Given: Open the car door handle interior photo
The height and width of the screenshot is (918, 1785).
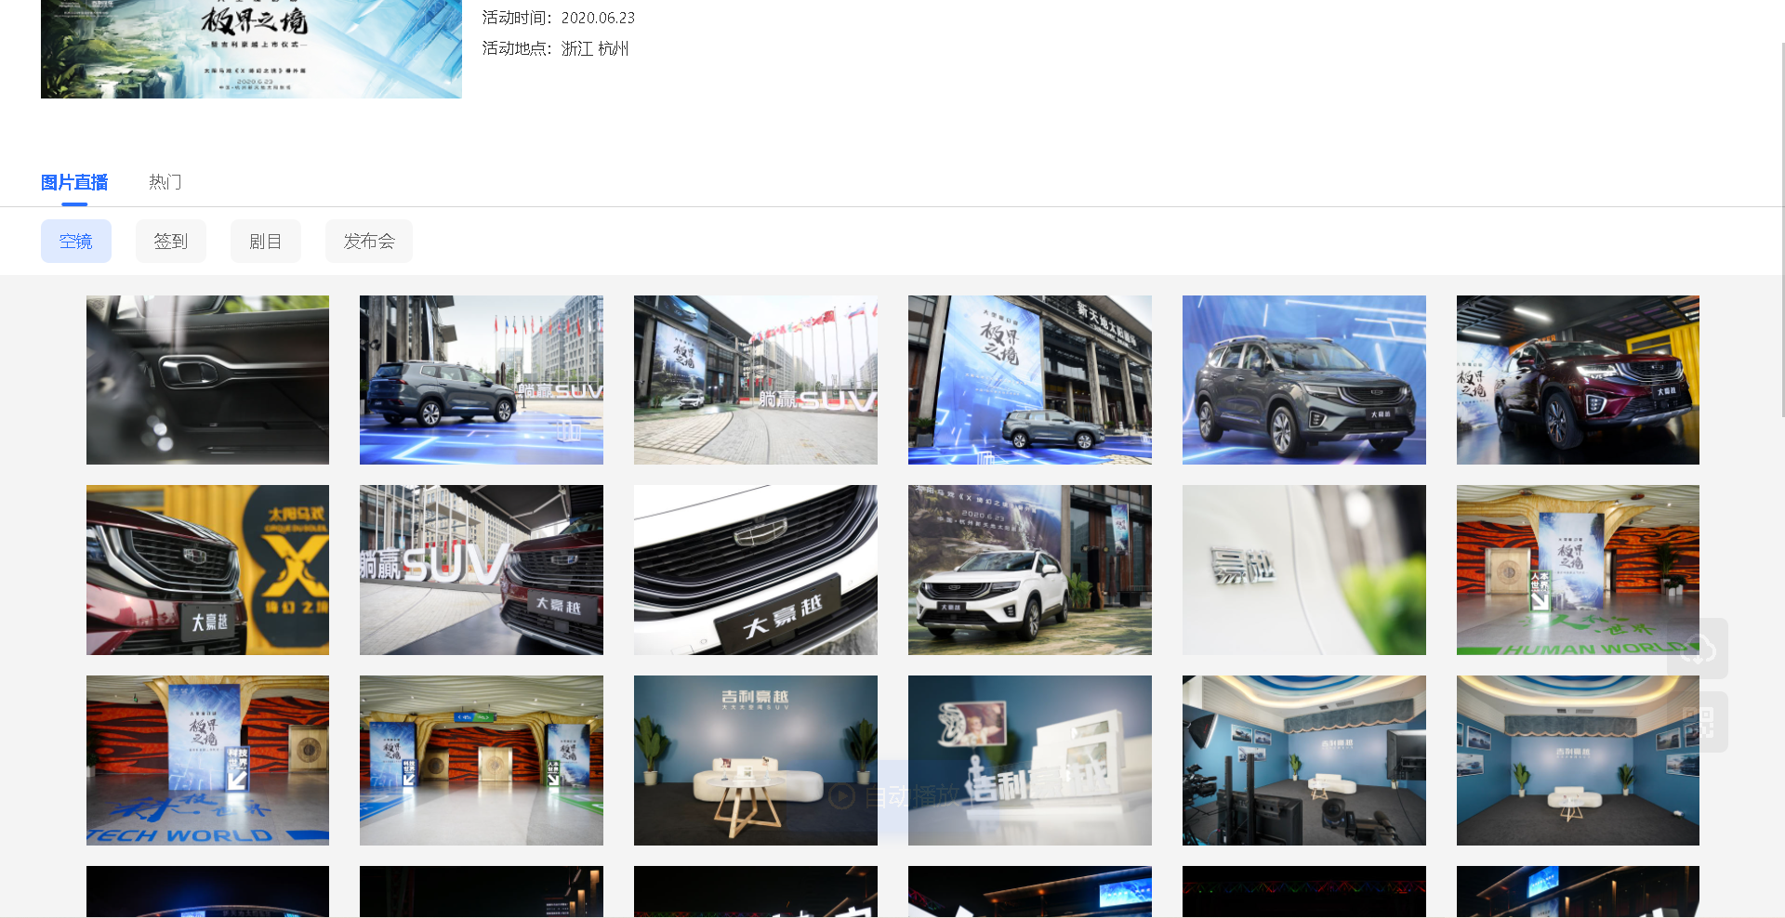Looking at the screenshot, I should (x=207, y=380).
